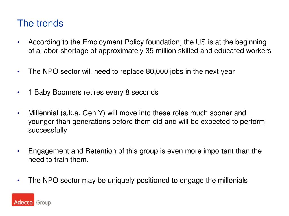This screenshot has height=216, width=289.
Task: Click the gray Group logo text
Action: (x=43, y=202)
